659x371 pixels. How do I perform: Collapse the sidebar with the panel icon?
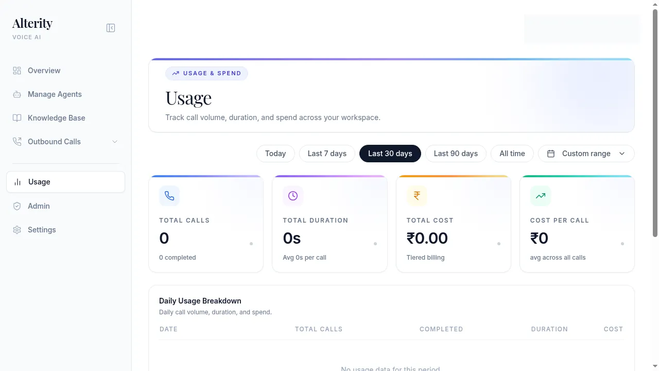coord(111,28)
